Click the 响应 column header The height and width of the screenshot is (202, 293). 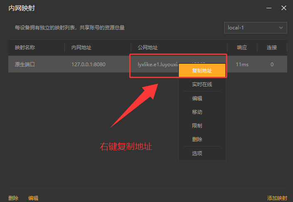pos(242,48)
